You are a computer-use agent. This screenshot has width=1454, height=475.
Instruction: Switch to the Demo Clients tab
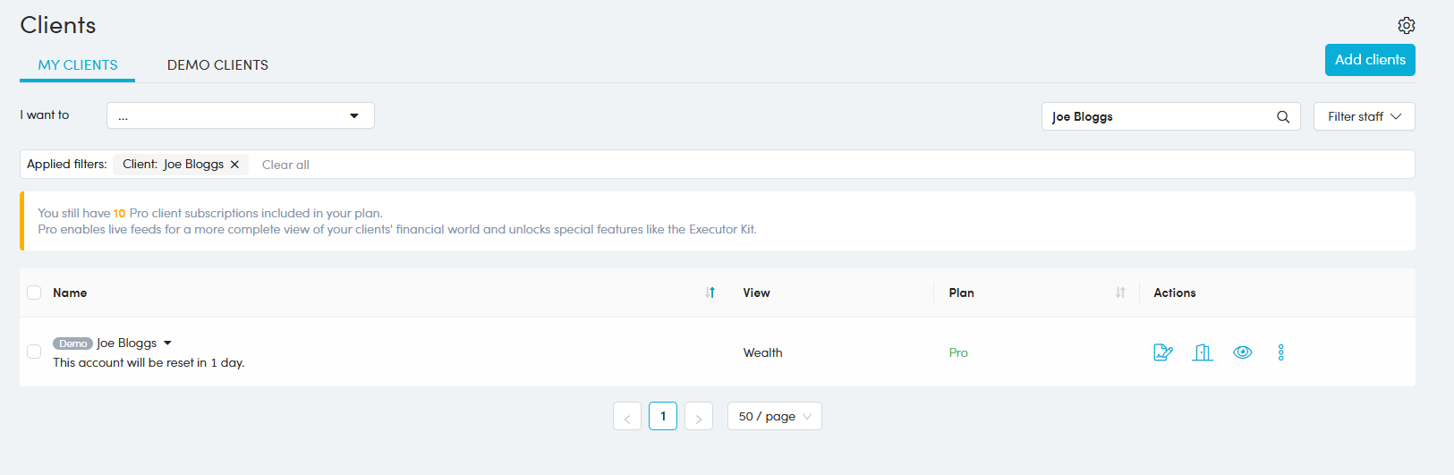click(217, 65)
